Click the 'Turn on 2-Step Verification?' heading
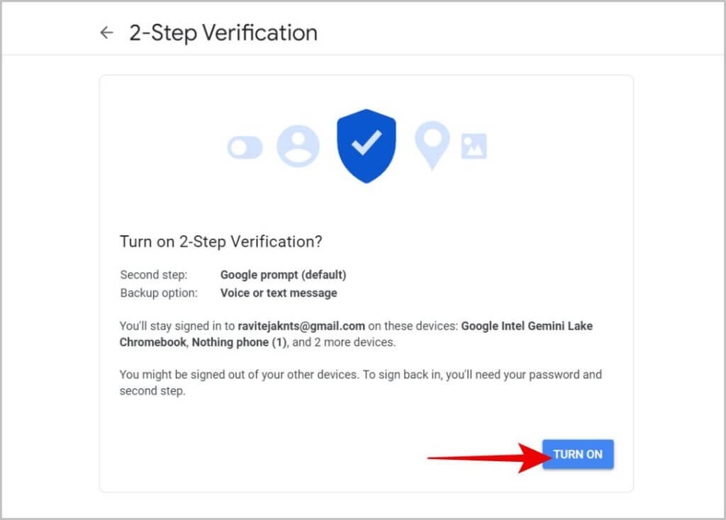 (221, 242)
